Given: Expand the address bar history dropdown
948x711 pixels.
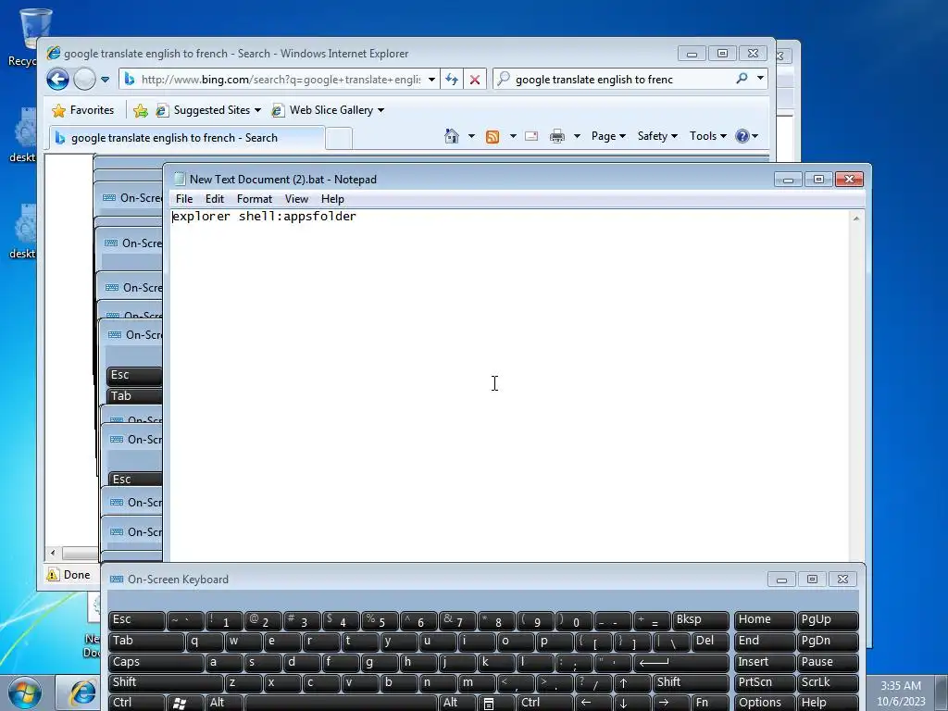Looking at the screenshot, I should click(431, 80).
